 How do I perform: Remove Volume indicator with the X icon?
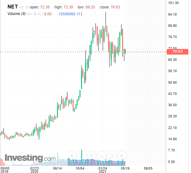pos(39,14)
